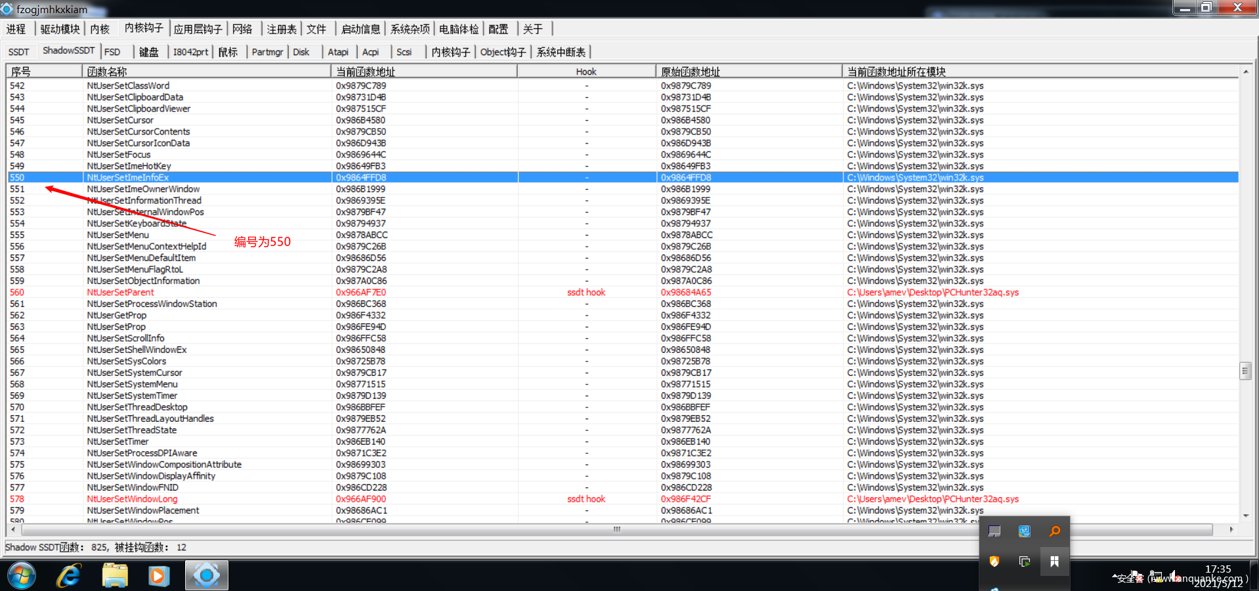This screenshot has height=591, width=1259.
Task: Click the orange magnifier tray icon
Action: [1054, 531]
